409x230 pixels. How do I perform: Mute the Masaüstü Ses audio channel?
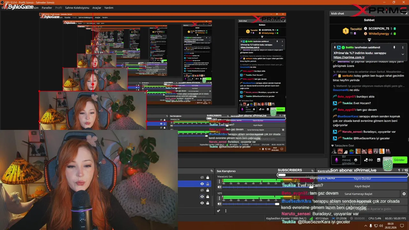219,187
